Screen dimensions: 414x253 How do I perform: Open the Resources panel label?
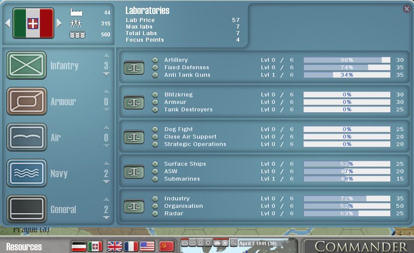pos(24,246)
